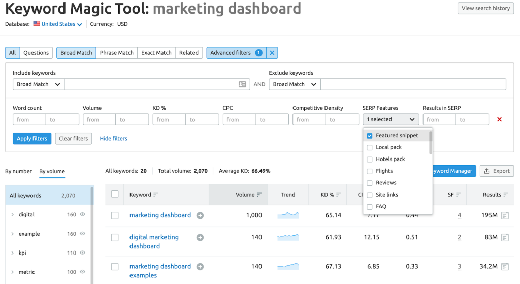Image resolution: width=520 pixels, height=284 pixels.
Task: Check the Local pack option
Action: (x=370, y=148)
